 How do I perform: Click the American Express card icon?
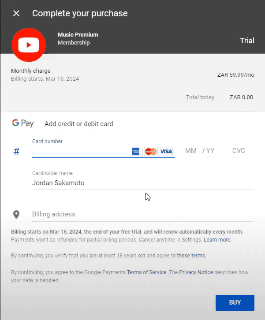pyautogui.click(x=136, y=151)
